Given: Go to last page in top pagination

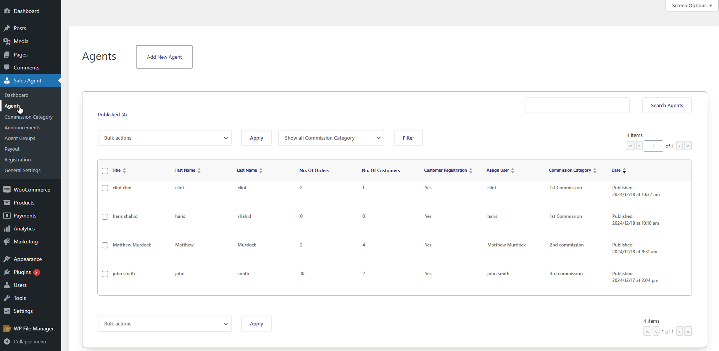Looking at the screenshot, I should (688, 146).
